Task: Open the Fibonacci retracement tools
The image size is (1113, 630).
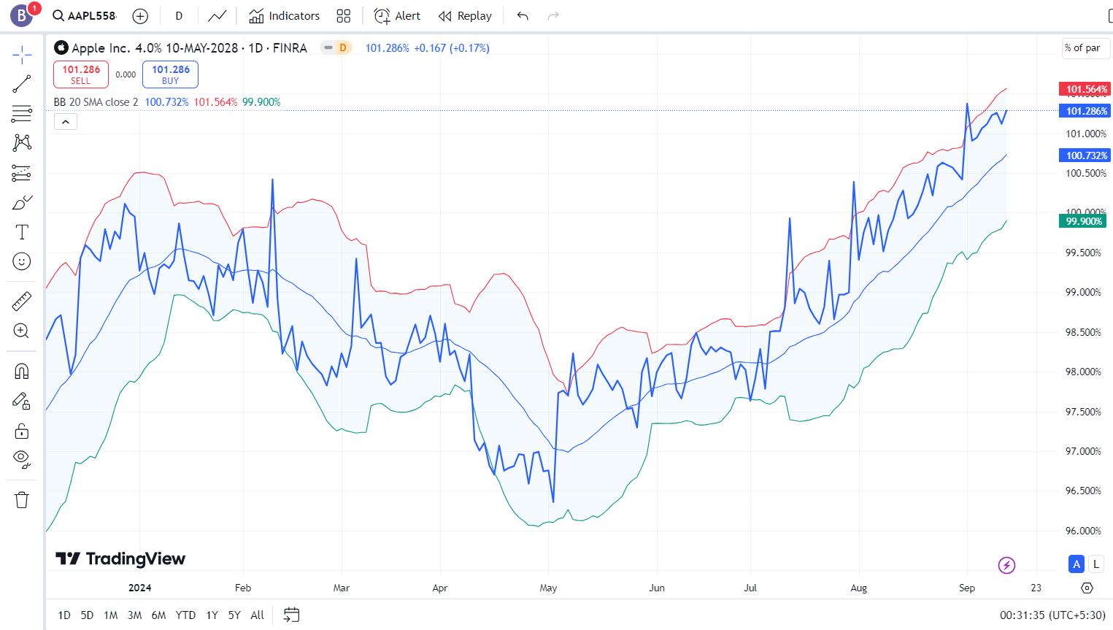Action: pos(22,114)
